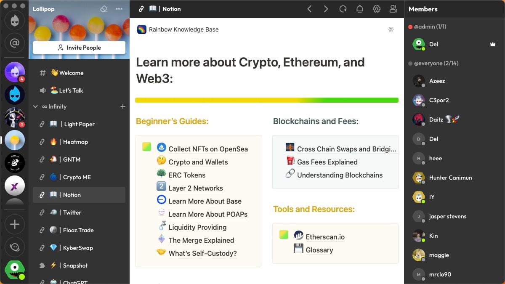Viewport: 505px width, 284px height.
Task: Toggle the members list panel
Action: tap(393, 9)
